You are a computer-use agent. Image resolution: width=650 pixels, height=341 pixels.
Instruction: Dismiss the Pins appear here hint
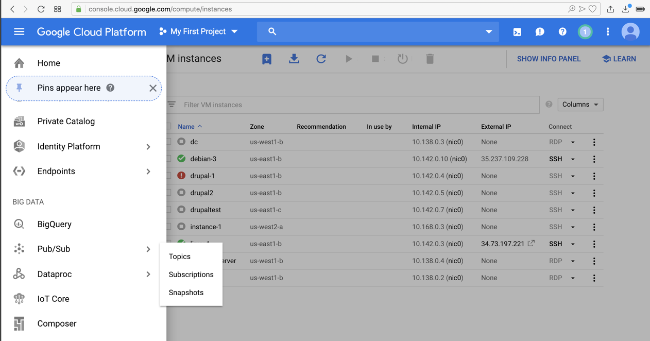[153, 88]
